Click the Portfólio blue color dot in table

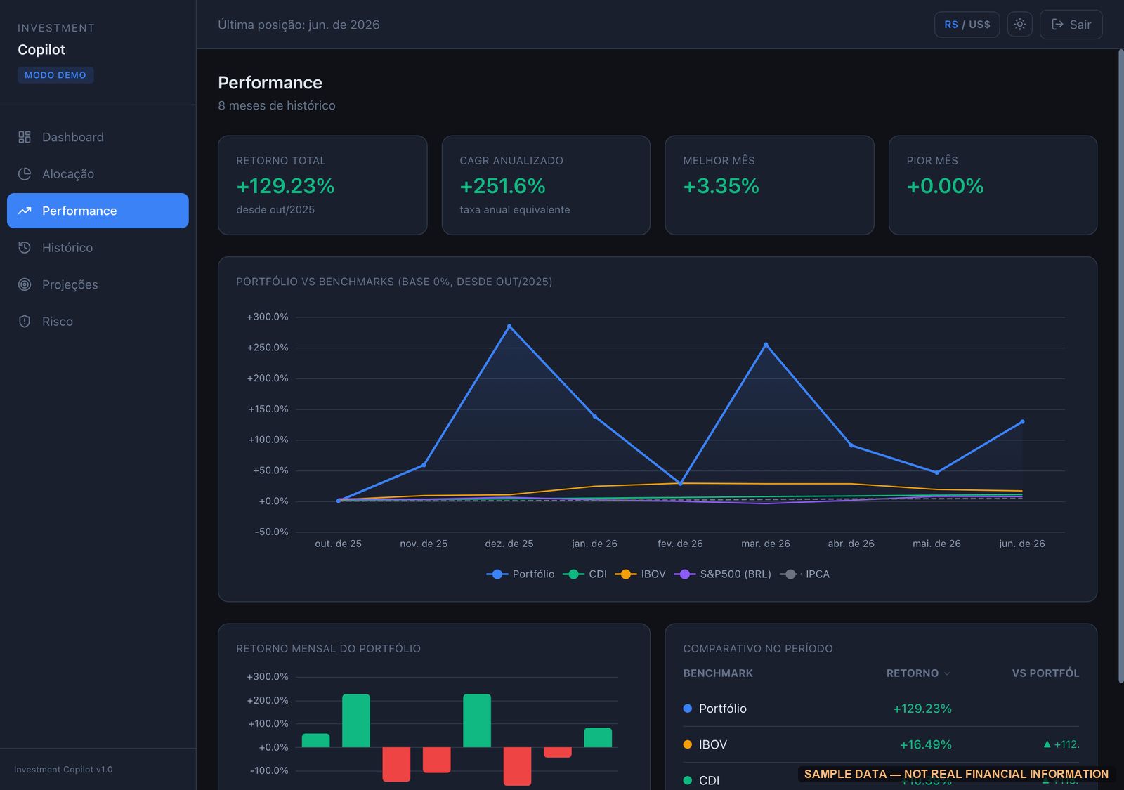pos(688,709)
